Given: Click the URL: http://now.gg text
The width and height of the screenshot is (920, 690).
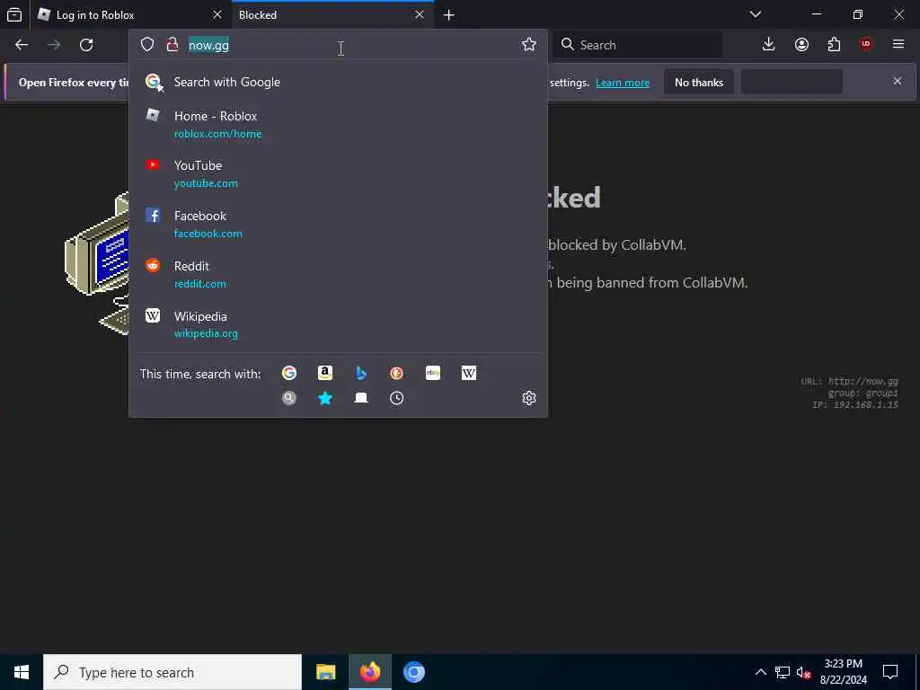Looking at the screenshot, I should tap(849, 381).
